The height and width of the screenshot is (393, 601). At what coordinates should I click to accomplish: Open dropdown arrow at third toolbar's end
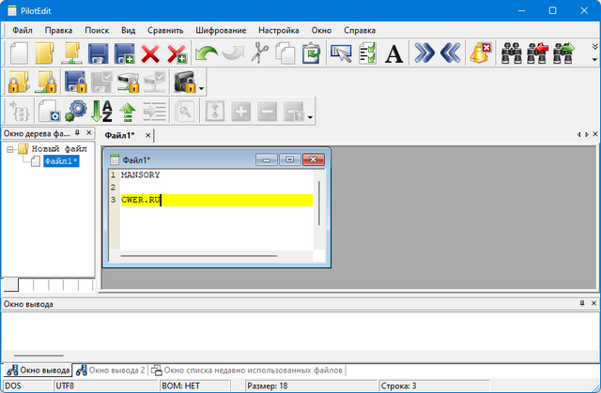pyautogui.click(x=310, y=117)
